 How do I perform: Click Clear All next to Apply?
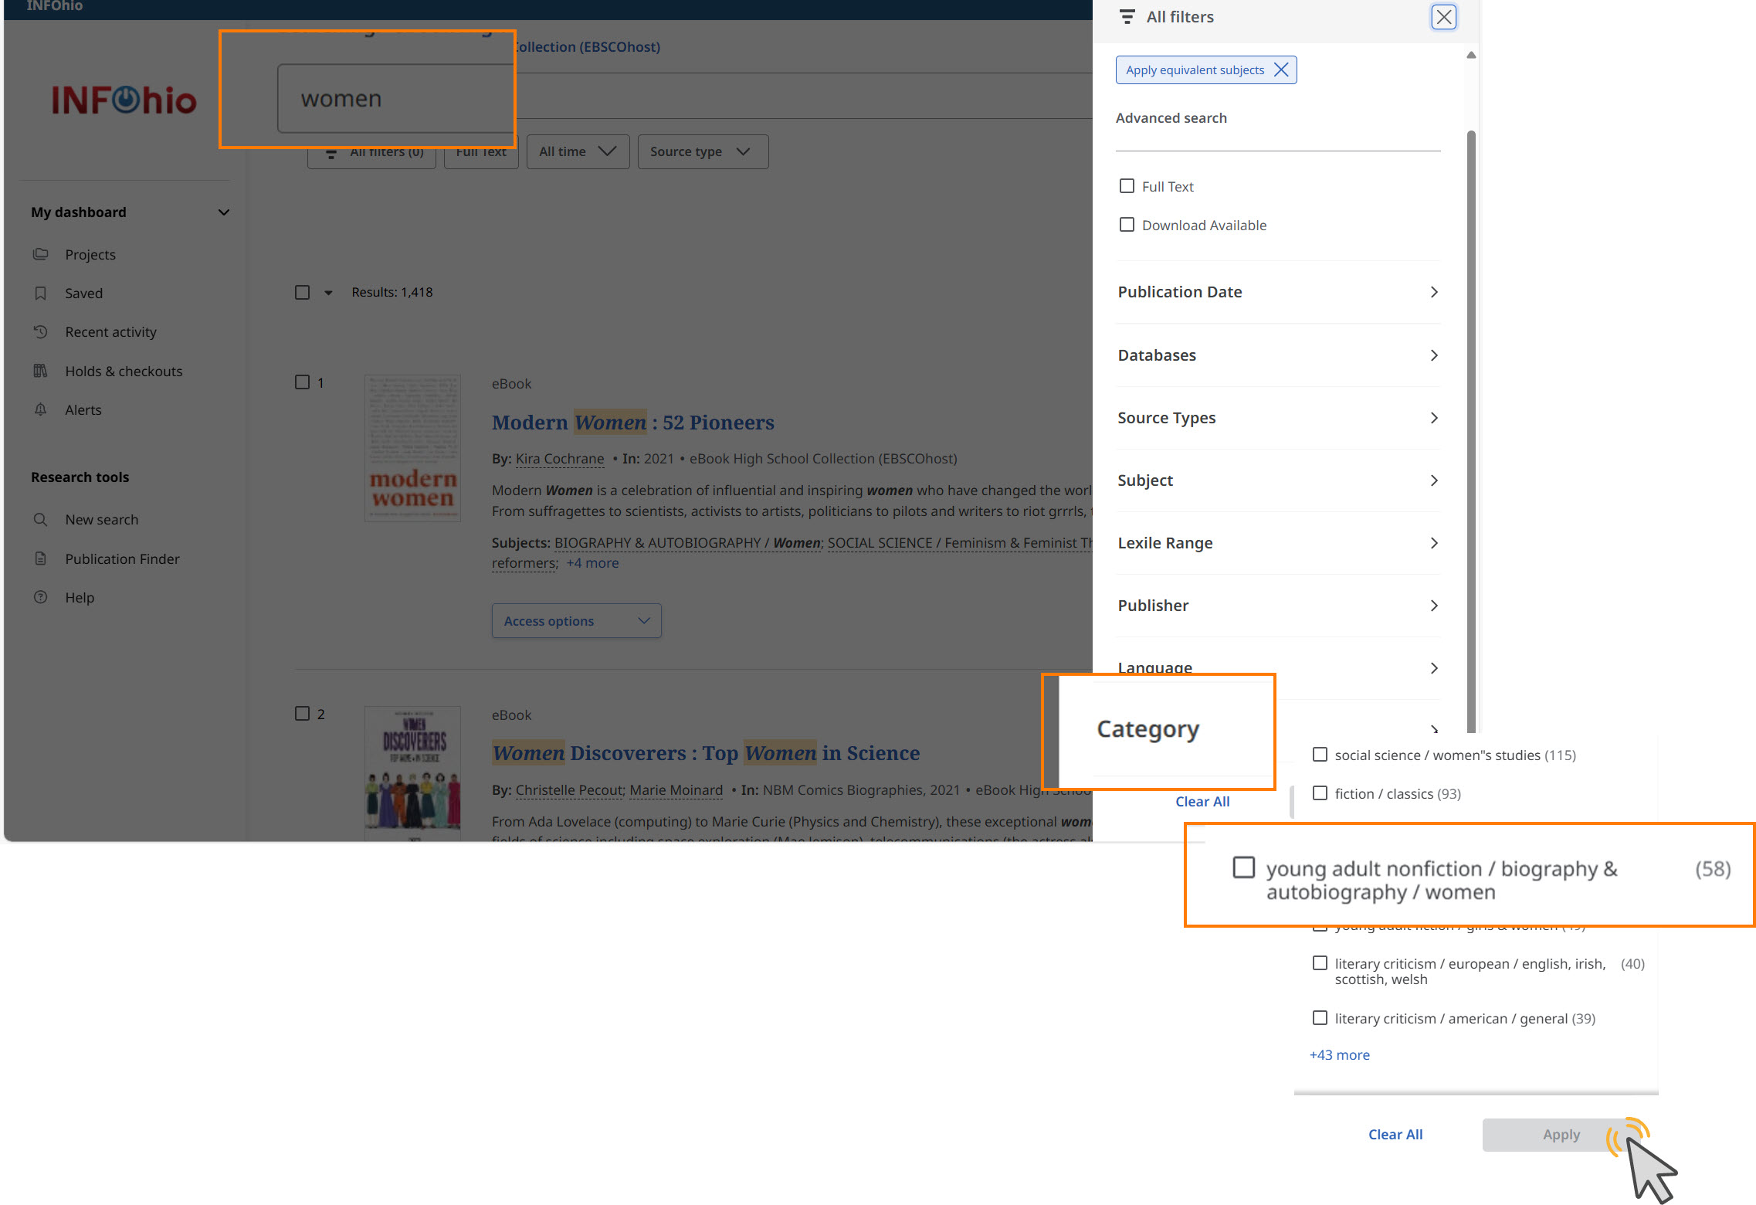coord(1395,1135)
